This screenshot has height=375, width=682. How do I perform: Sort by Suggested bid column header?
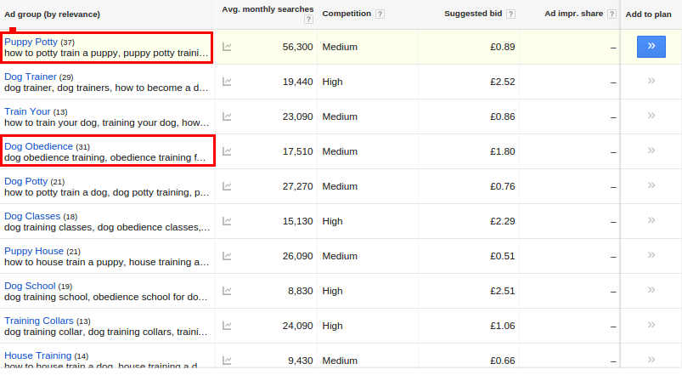(x=473, y=14)
